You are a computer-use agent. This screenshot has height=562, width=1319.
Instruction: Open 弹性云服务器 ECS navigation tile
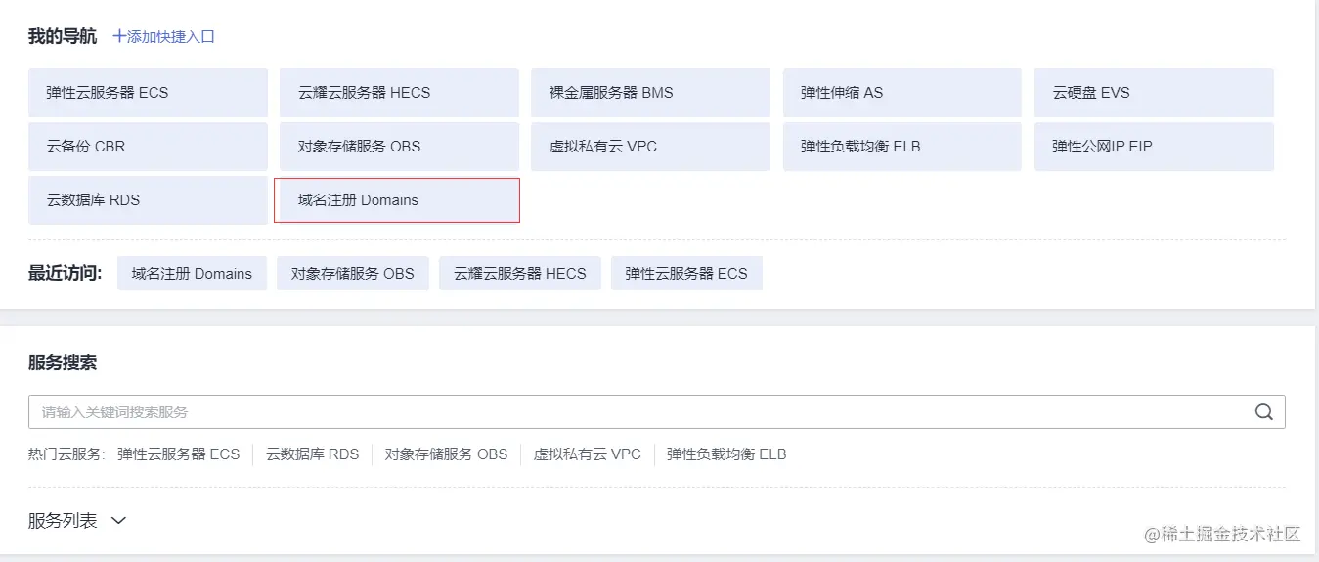[148, 93]
